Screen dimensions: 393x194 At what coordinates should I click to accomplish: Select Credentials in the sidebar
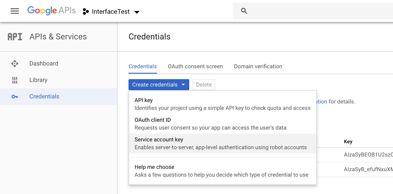(x=59, y=97)
